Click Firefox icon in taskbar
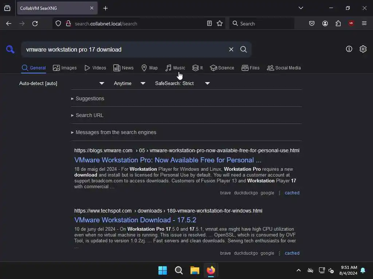Screen dimensions: 373x279 211,270
